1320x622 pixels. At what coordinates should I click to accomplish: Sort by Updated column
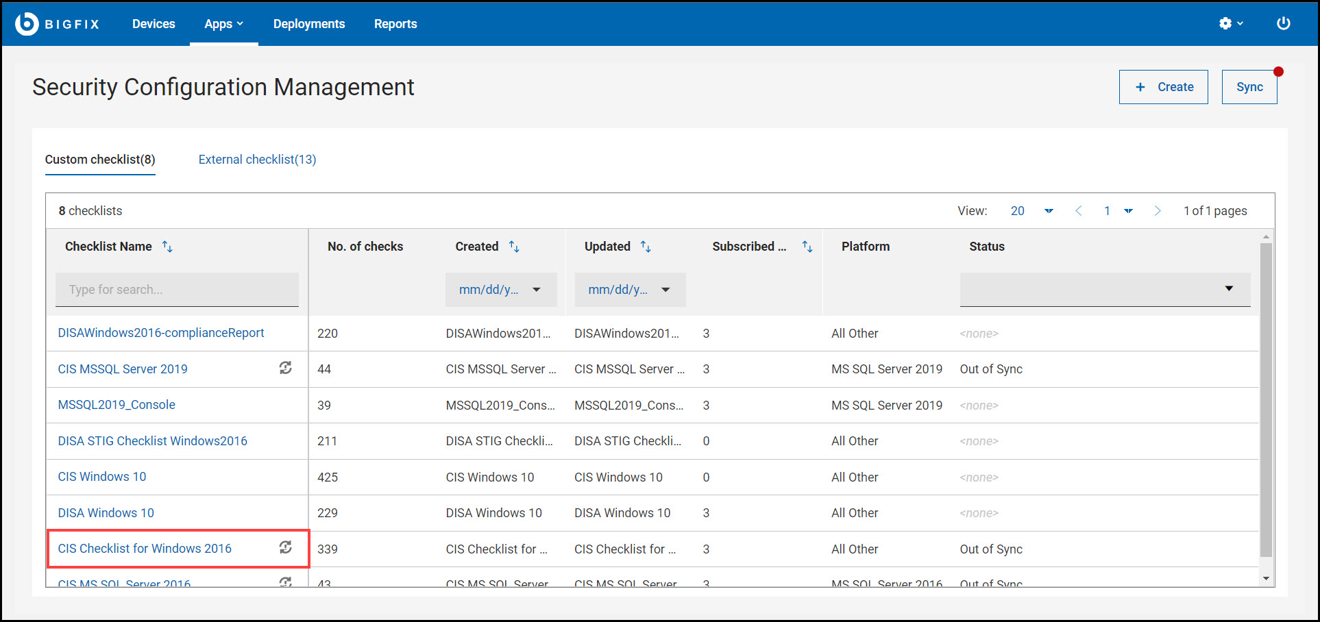click(x=646, y=247)
